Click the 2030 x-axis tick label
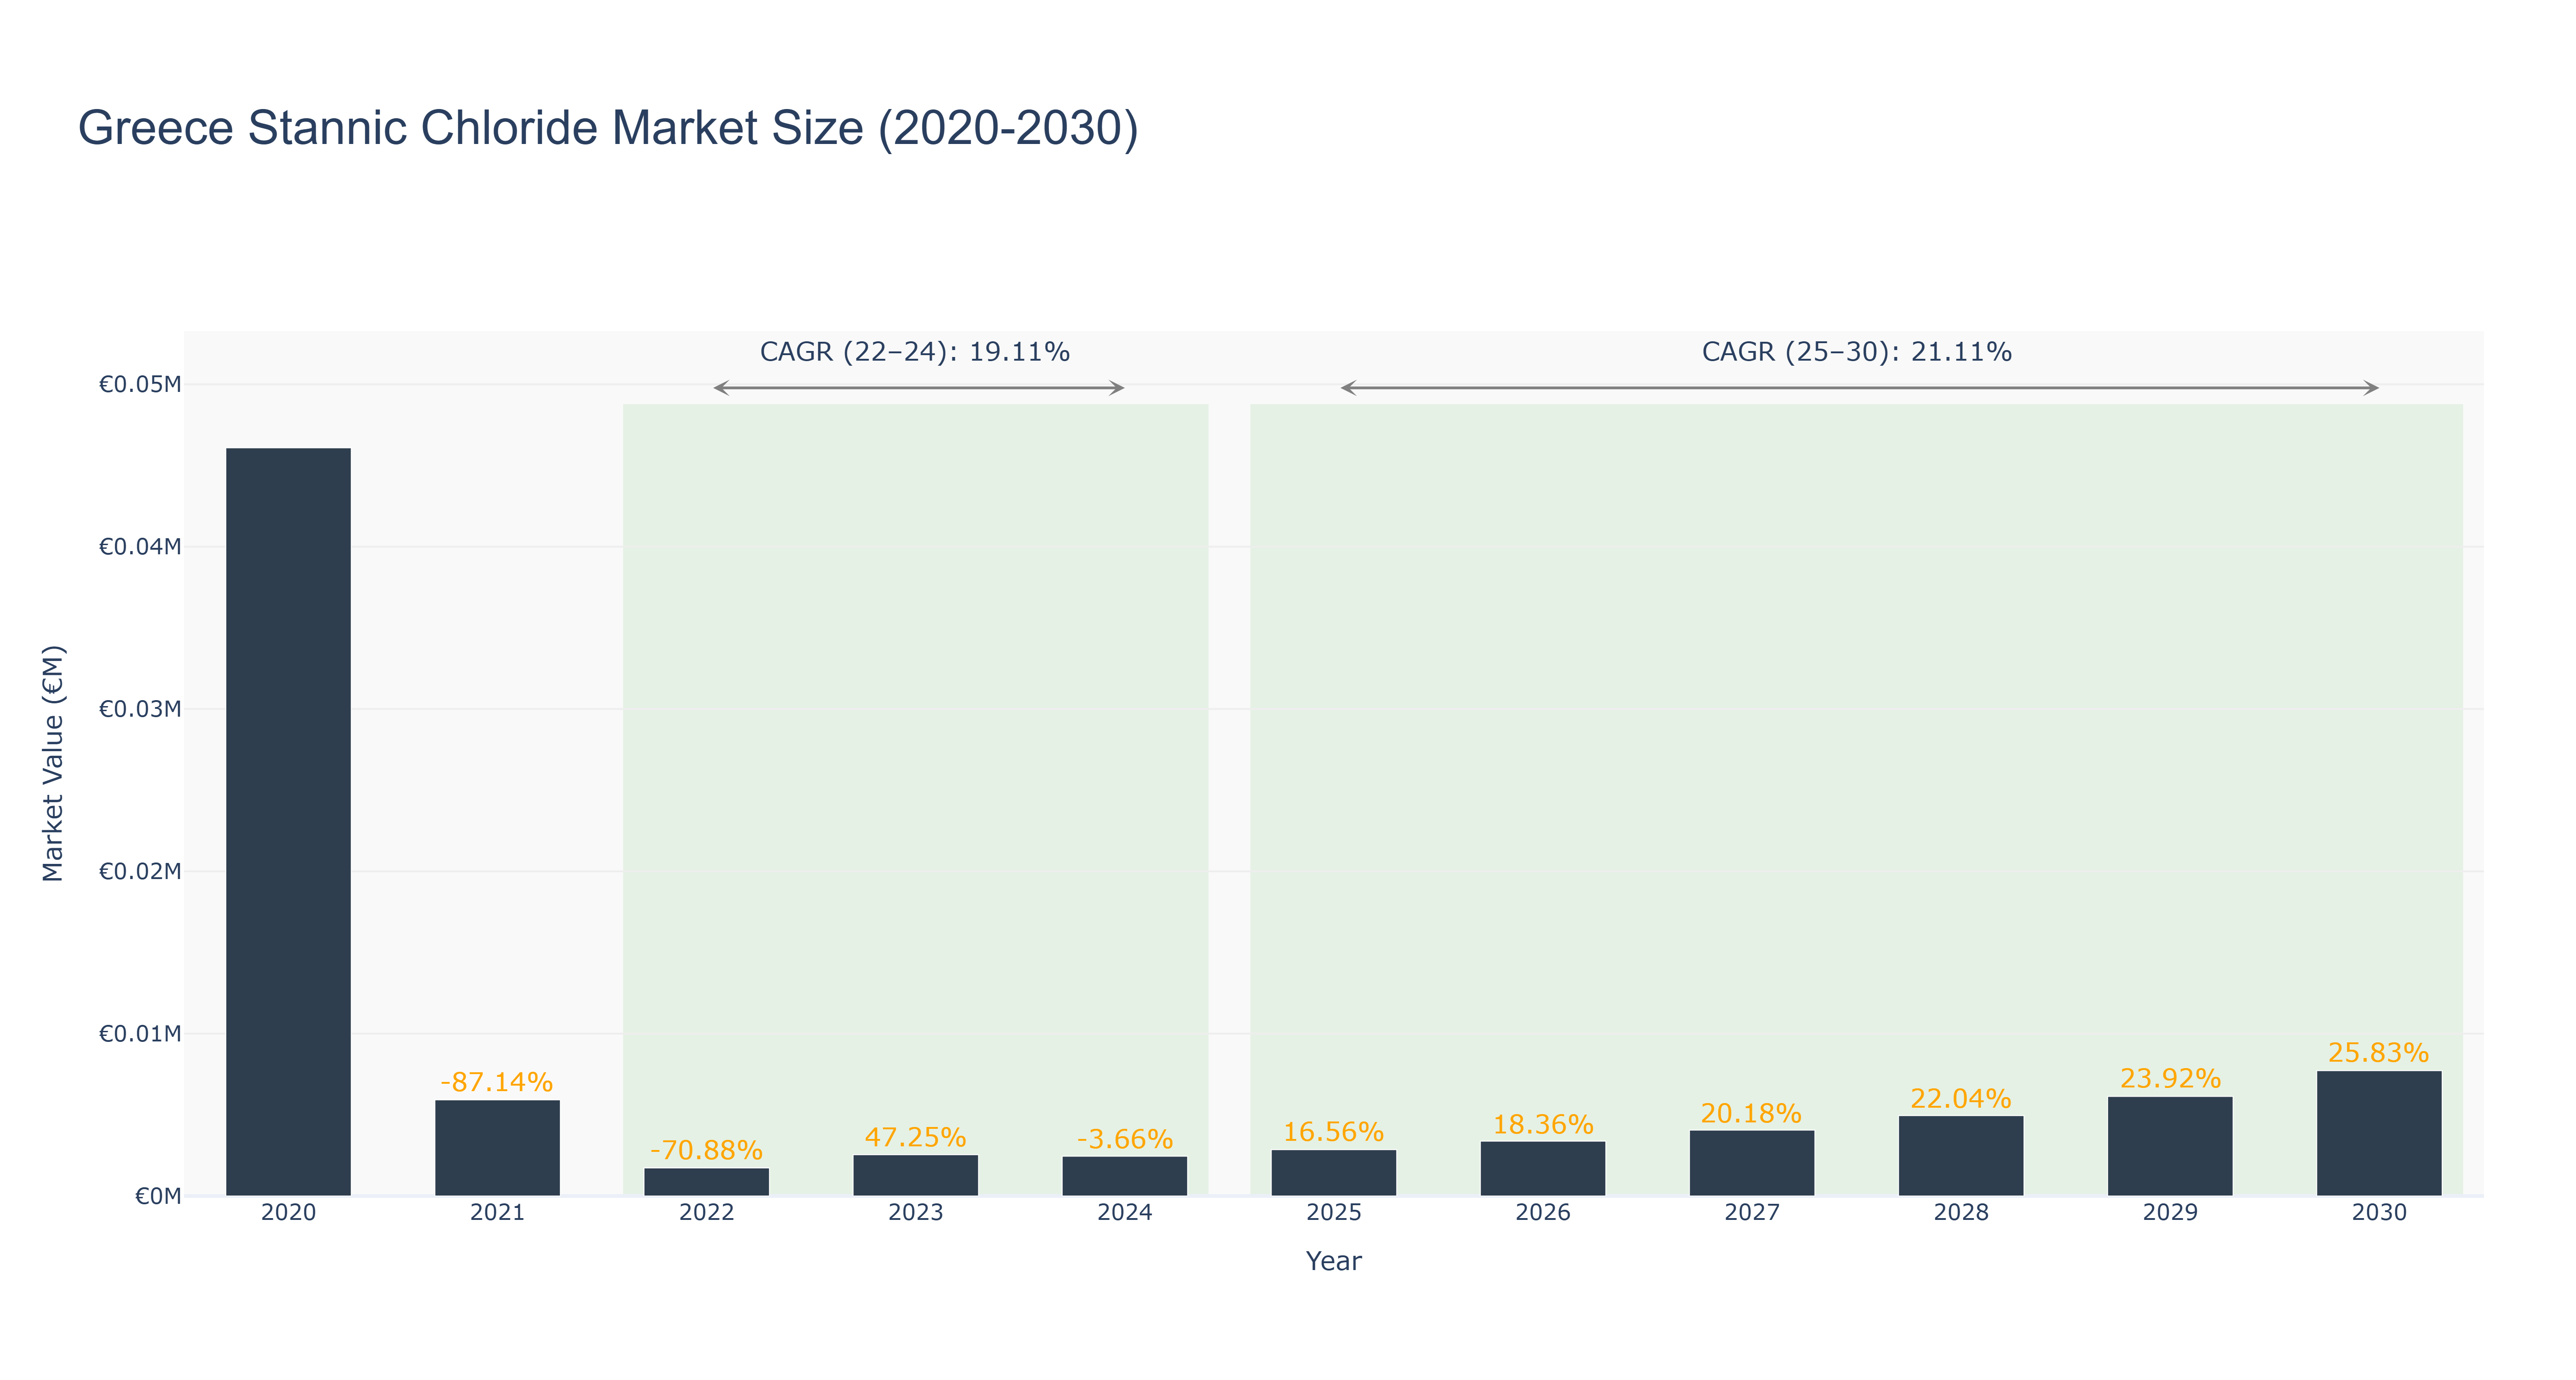This screenshot has height=1380, width=2576. [x=2379, y=1213]
